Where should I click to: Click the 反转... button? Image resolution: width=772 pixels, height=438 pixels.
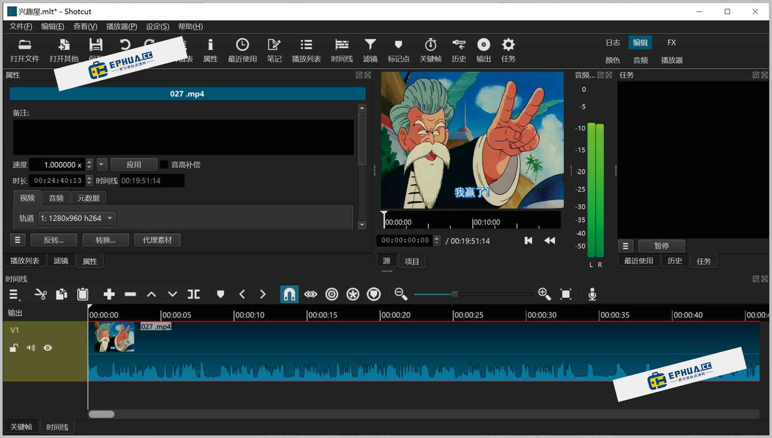tap(54, 240)
